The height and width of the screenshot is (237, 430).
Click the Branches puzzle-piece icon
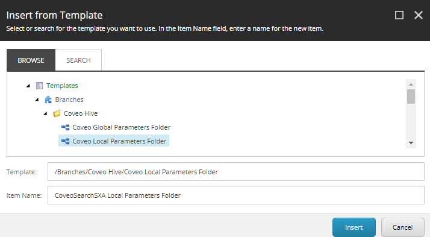coord(48,100)
